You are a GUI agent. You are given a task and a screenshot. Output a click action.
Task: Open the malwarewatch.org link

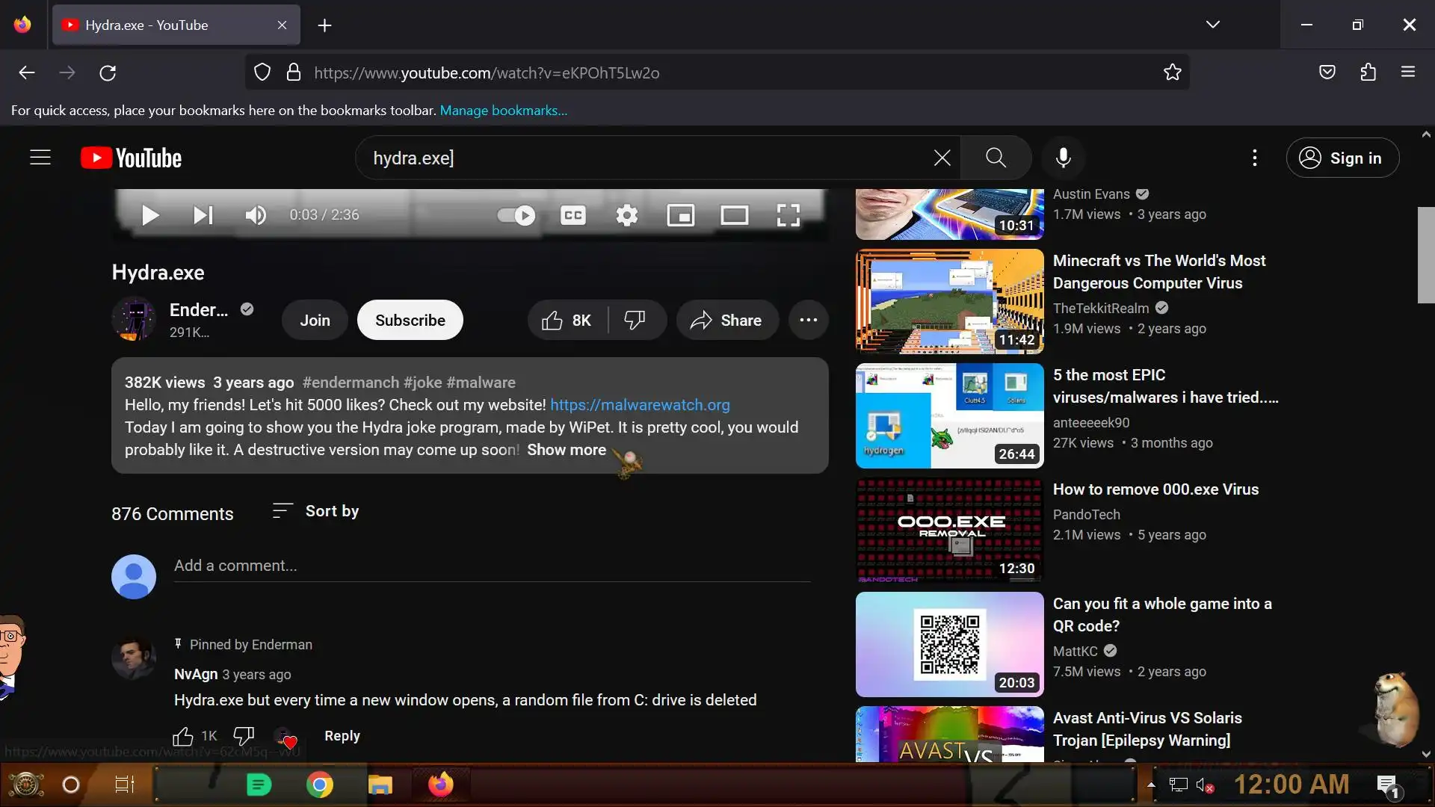pyautogui.click(x=640, y=405)
